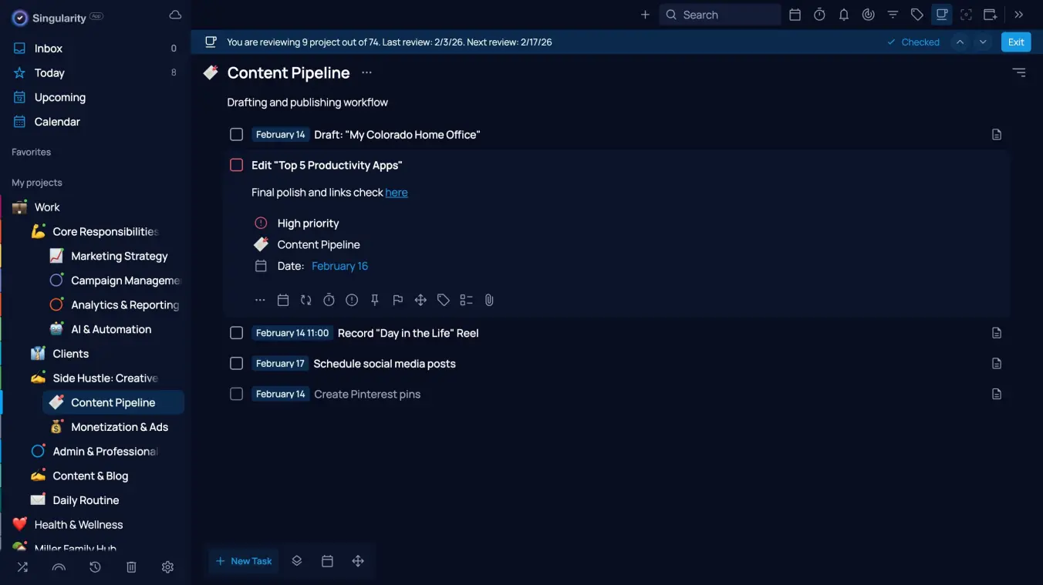The height and width of the screenshot is (585, 1043).
Task: Add subtasks via the checklist icon
Action: coord(466,300)
